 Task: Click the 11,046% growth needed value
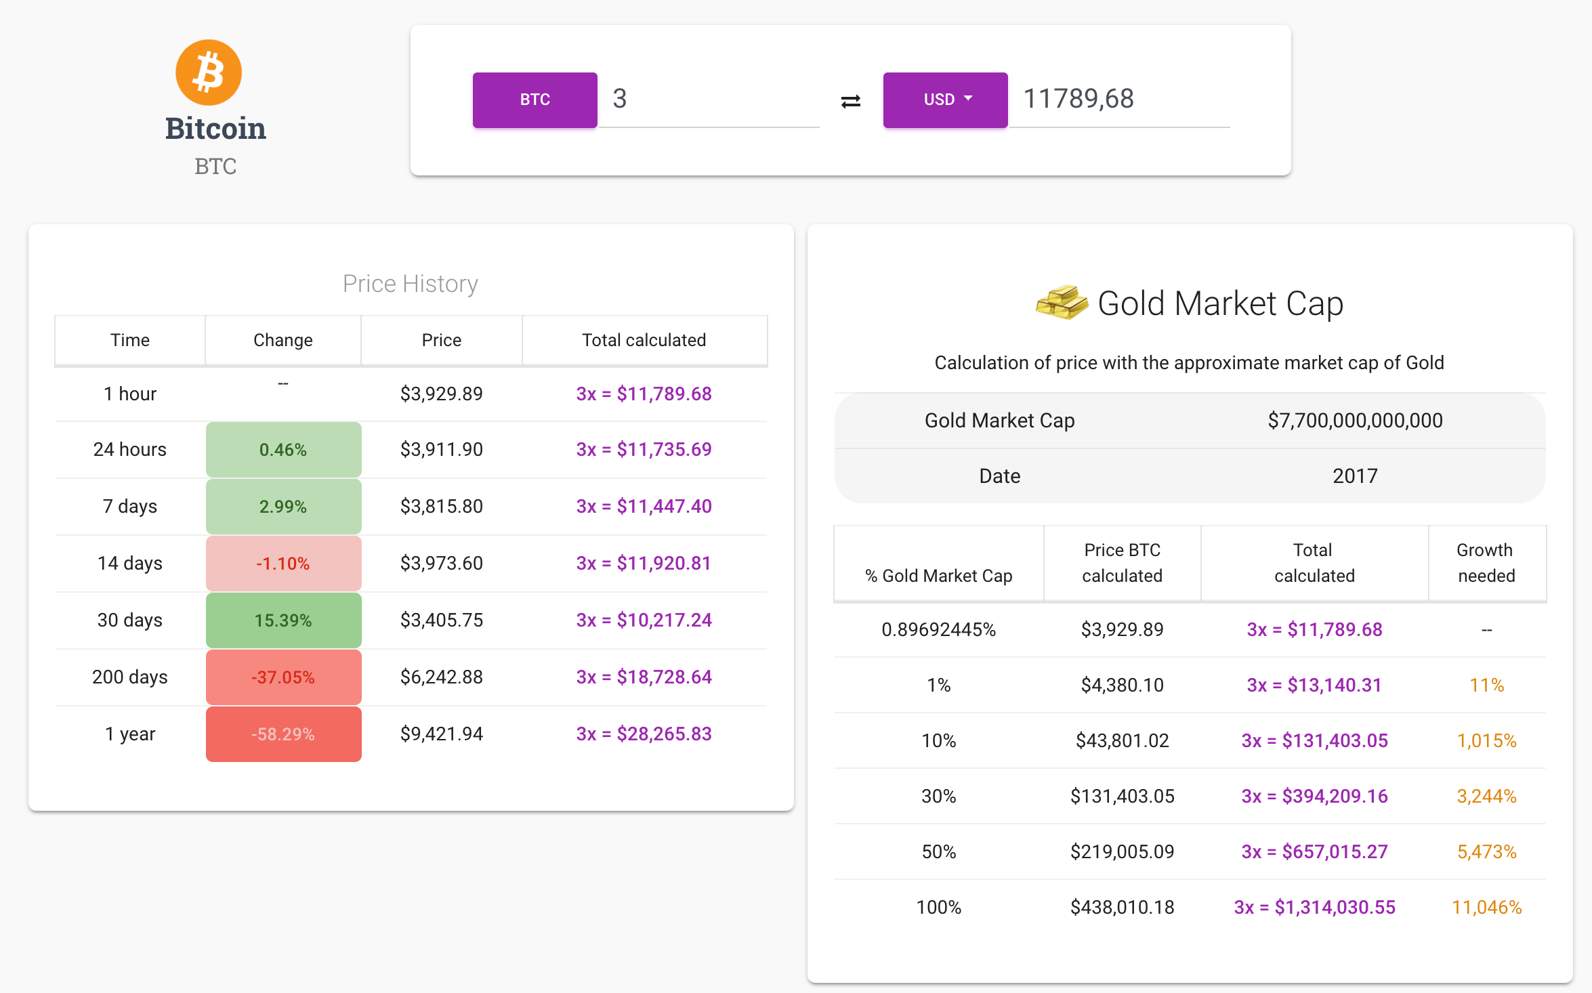coord(1486,907)
